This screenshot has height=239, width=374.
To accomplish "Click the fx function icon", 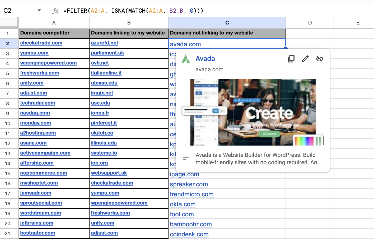I will pos(55,11).
